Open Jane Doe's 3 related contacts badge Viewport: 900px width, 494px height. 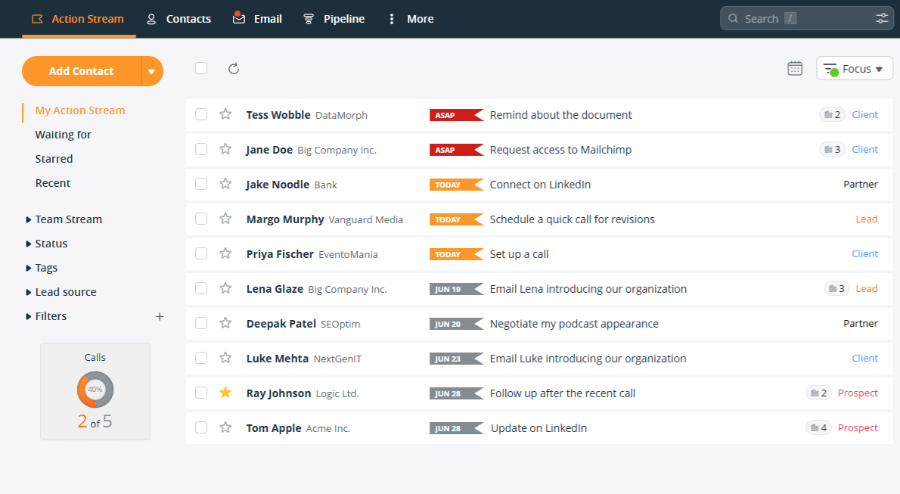point(832,149)
